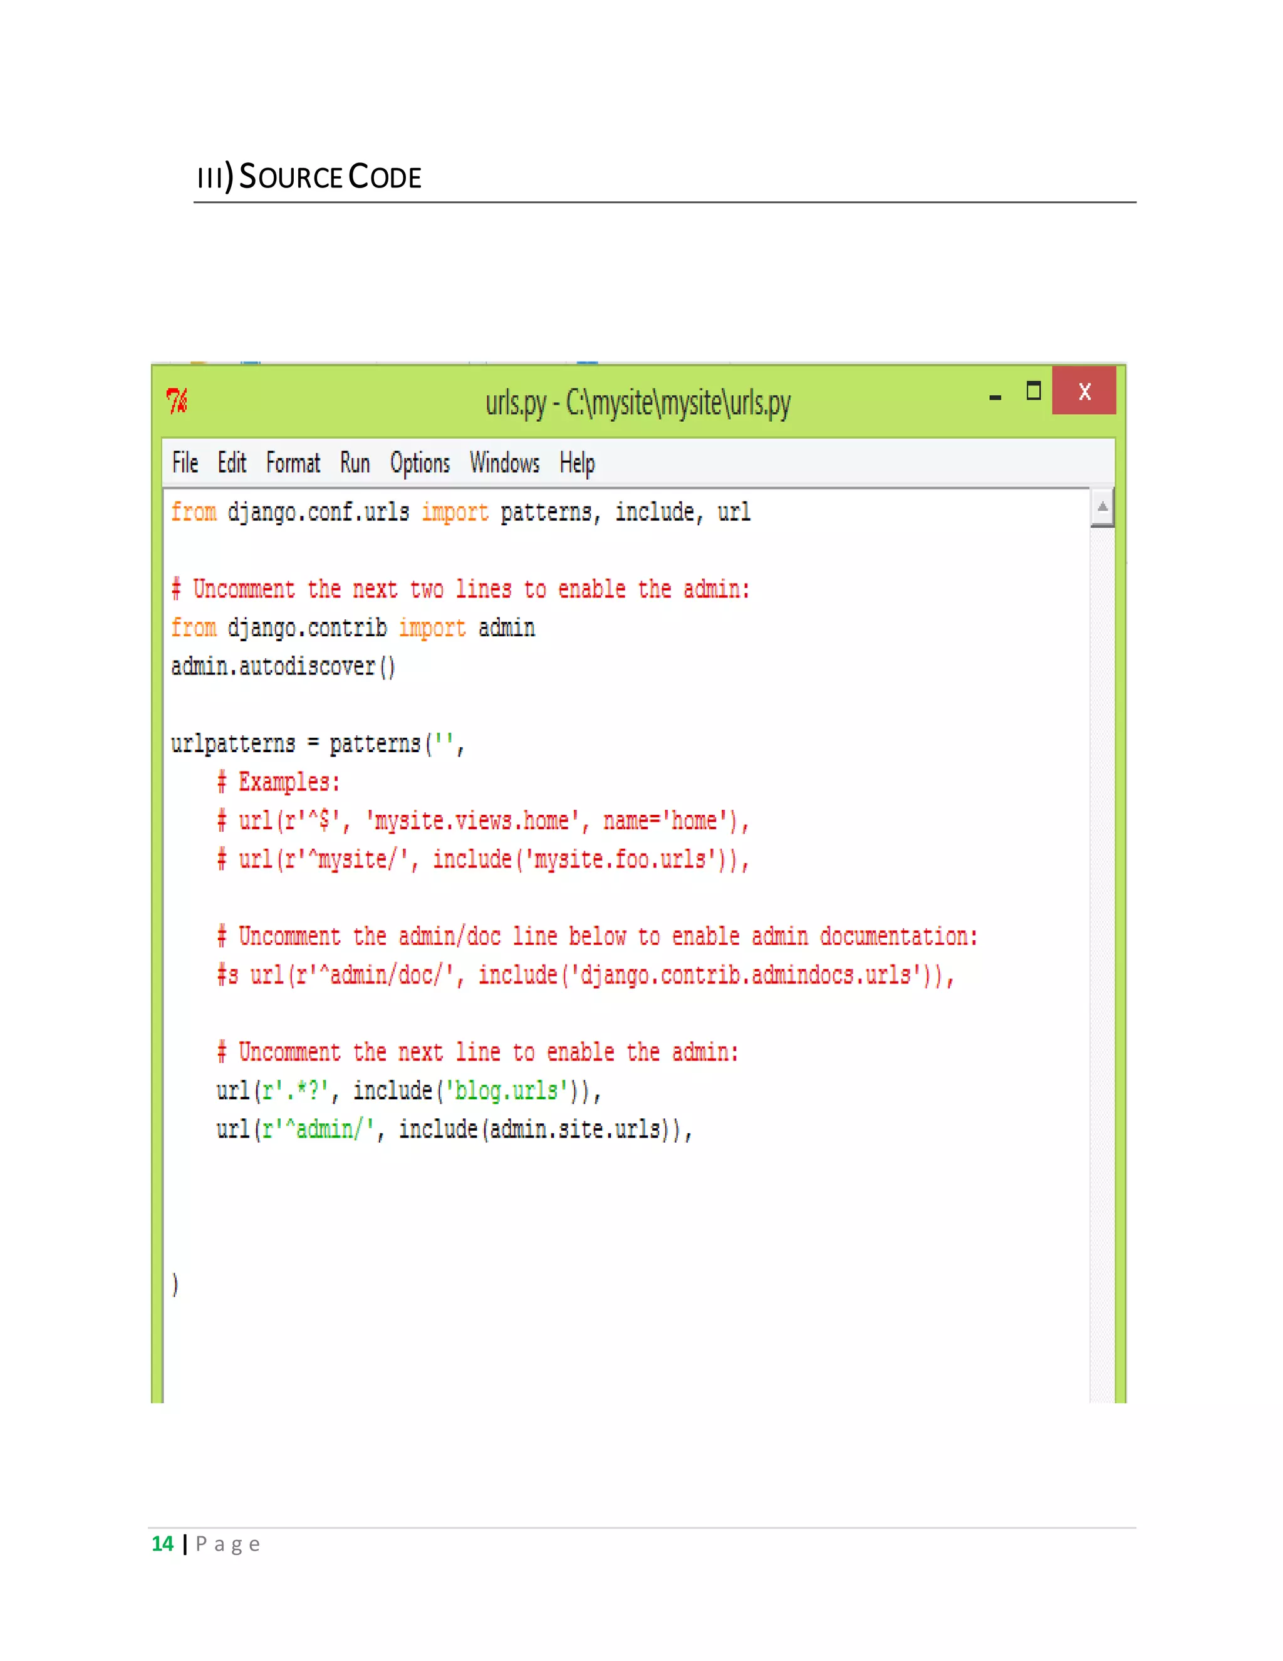
Task: Click the urls.py window title text
Action: coord(638,402)
